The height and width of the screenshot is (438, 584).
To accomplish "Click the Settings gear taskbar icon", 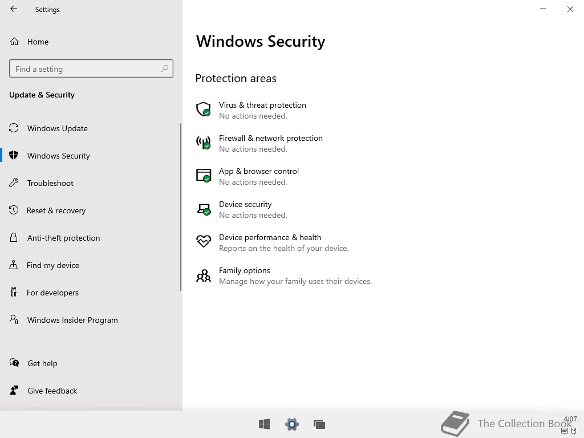I will pyautogui.click(x=291, y=424).
